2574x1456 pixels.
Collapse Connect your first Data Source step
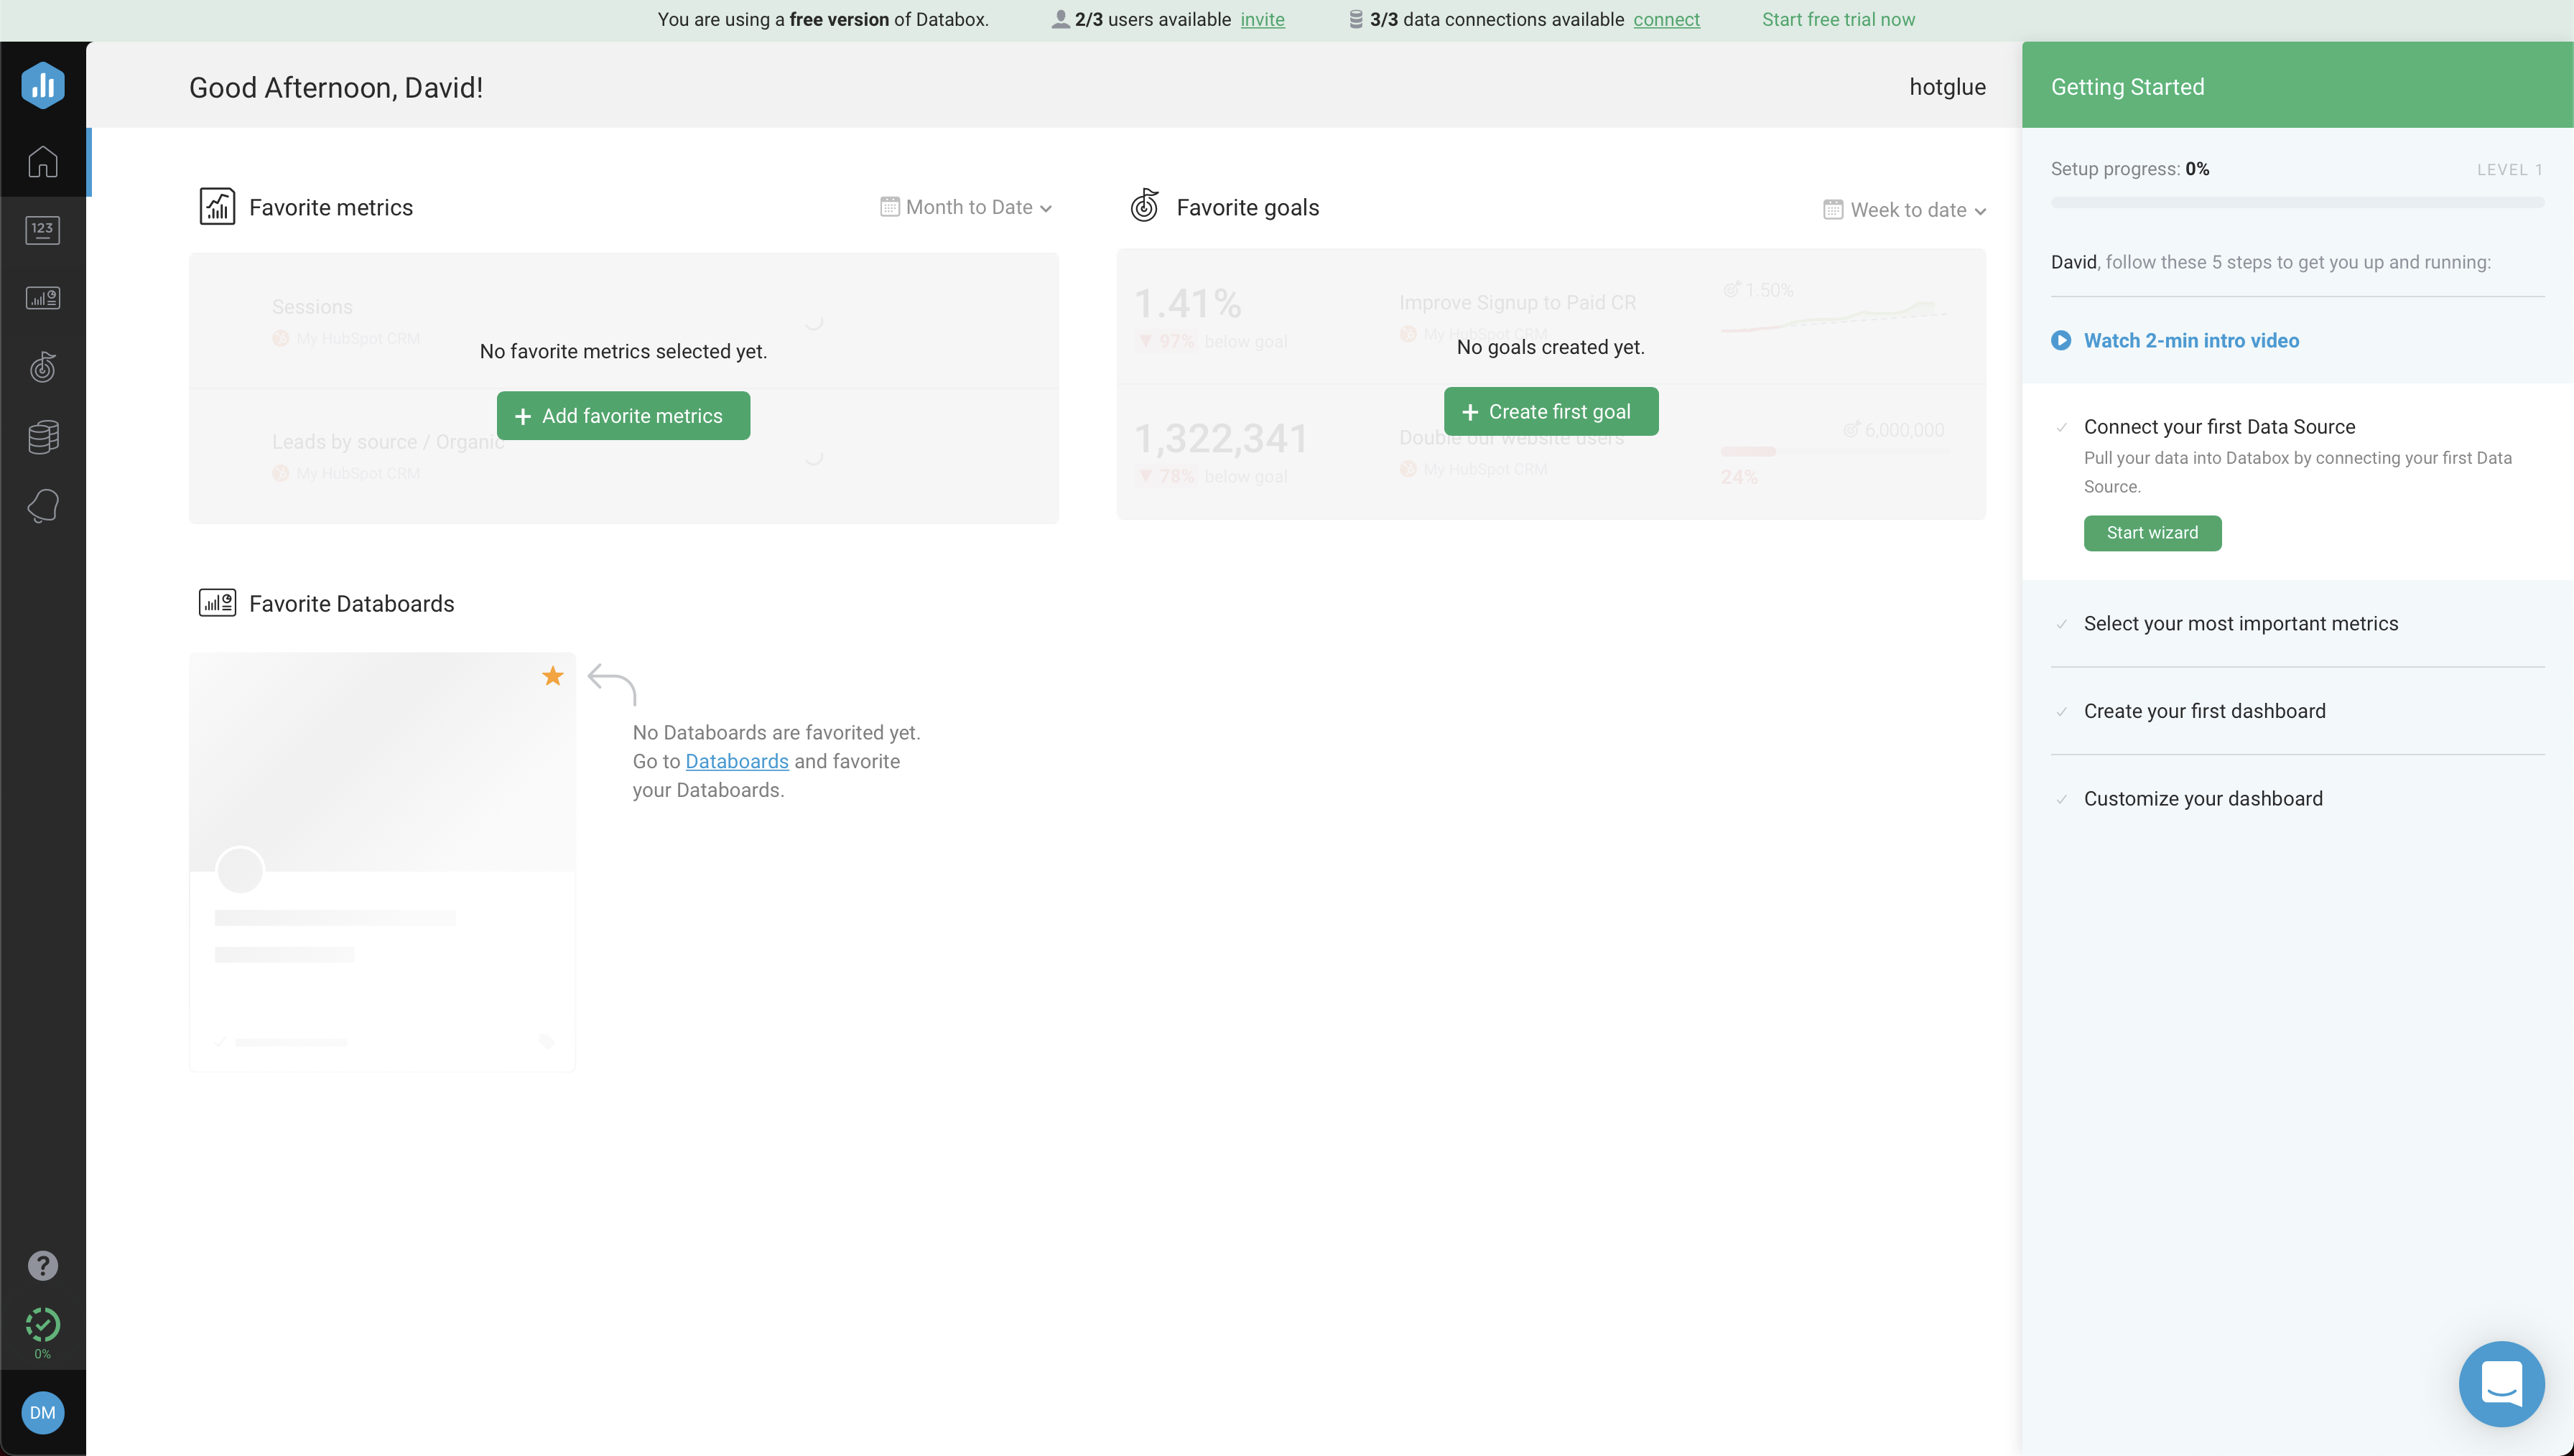(x=2220, y=427)
